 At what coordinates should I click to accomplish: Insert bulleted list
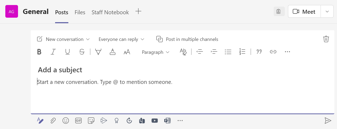(x=228, y=52)
